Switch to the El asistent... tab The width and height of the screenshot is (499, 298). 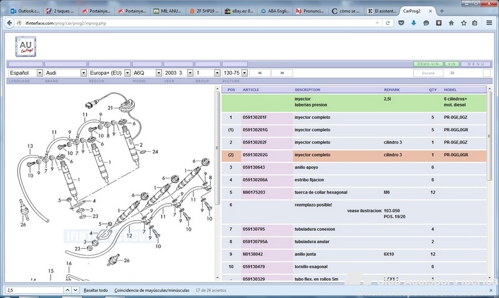[382, 11]
